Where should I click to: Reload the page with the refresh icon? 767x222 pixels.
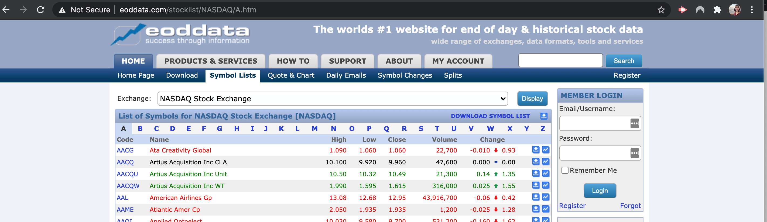click(40, 10)
